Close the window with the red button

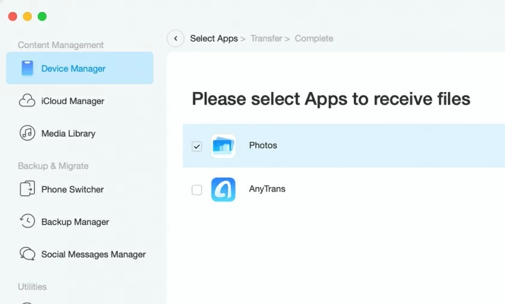pyautogui.click(x=13, y=16)
